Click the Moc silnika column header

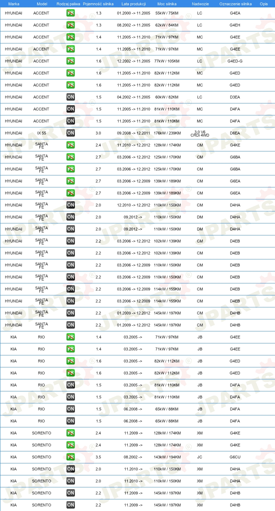tap(167, 4)
